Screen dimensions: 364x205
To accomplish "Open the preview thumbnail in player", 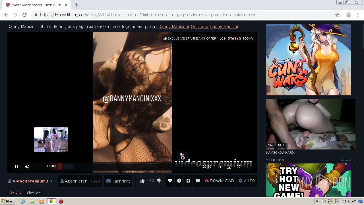I will pos(51,140).
